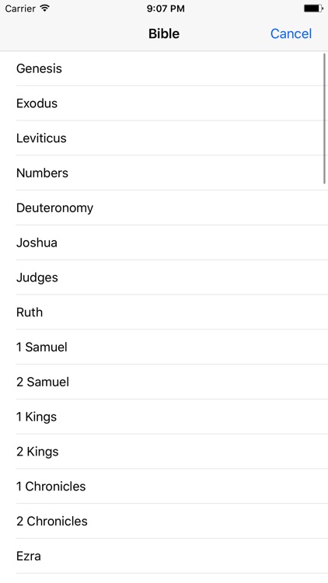Select the 2 Samuel row
This screenshot has width=328, height=583.
164,382
